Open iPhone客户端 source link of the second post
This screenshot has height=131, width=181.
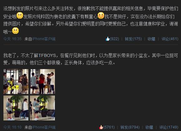(x=44, y=127)
